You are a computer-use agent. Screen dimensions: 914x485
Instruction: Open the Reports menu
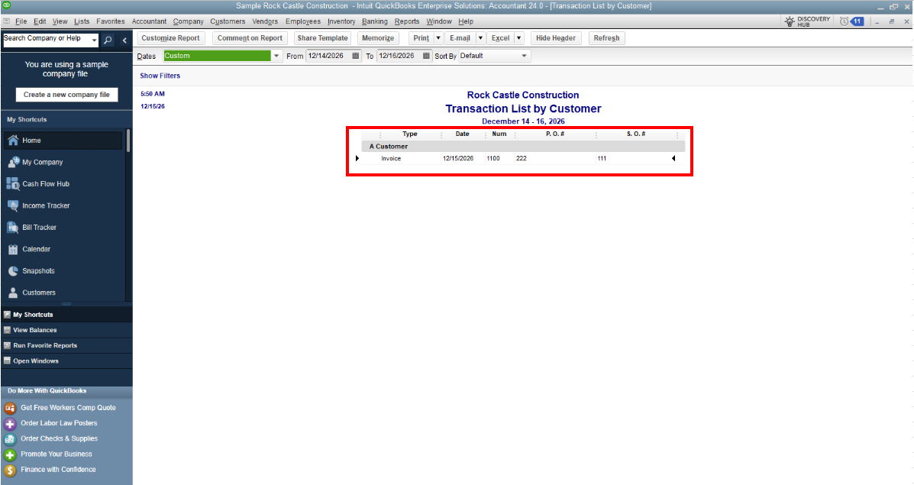pyautogui.click(x=407, y=21)
